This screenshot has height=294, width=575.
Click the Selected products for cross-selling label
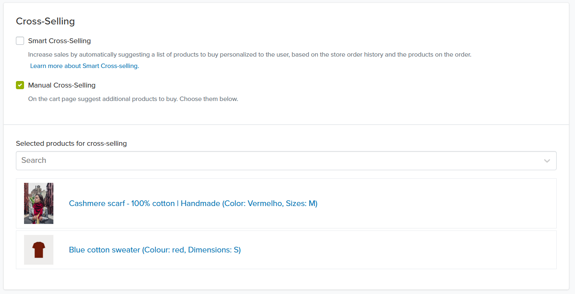71,143
